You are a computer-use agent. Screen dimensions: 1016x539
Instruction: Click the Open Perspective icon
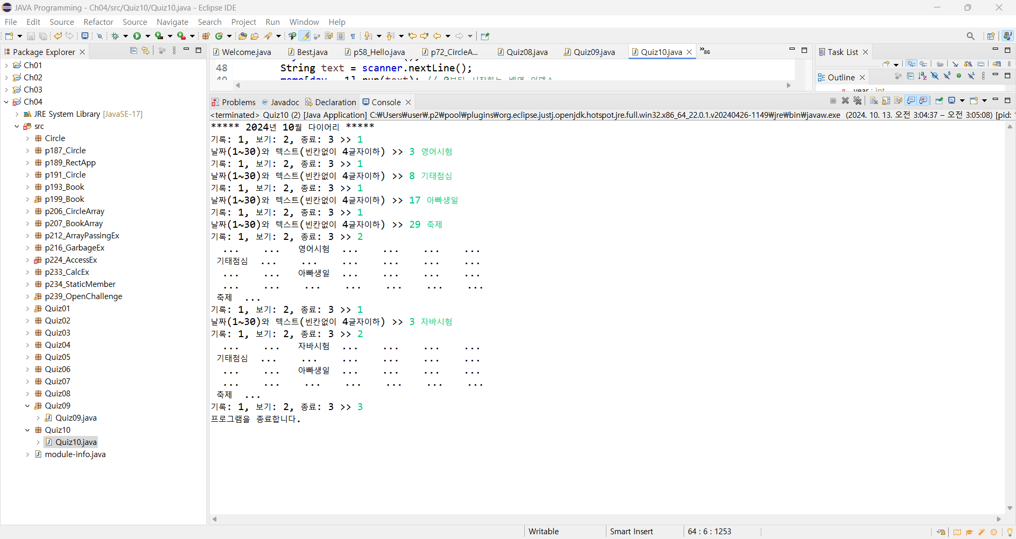991,36
